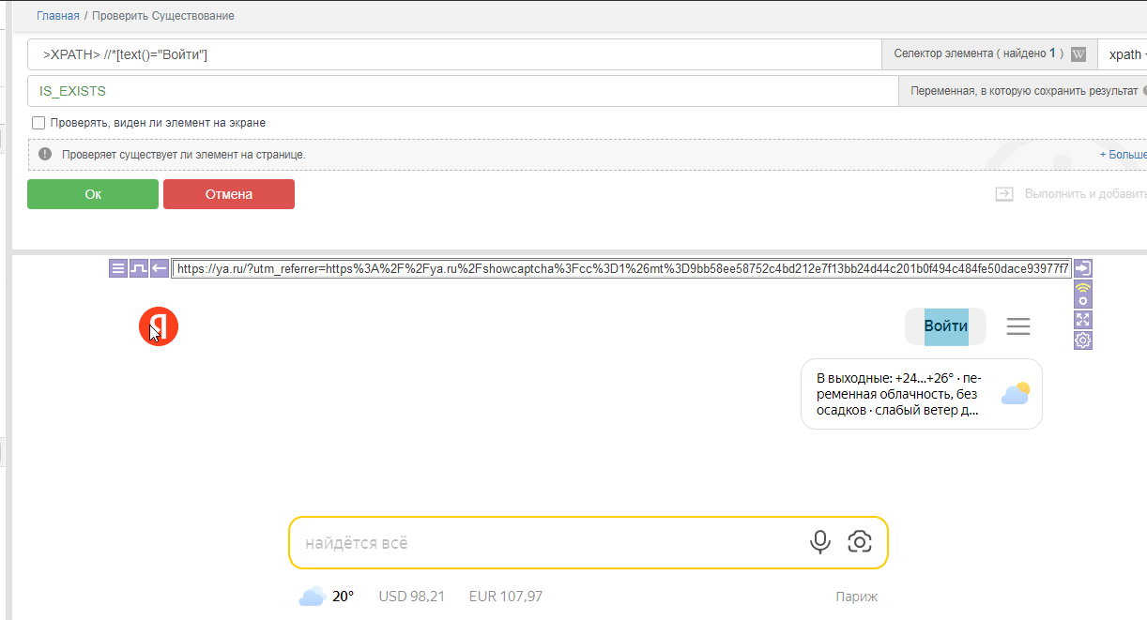This screenshot has width=1147, height=620.
Task: Start voice search with microphone icon
Action: click(x=820, y=542)
